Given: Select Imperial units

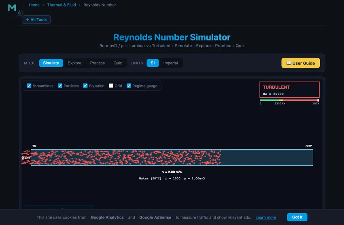Looking at the screenshot, I should [170, 63].
